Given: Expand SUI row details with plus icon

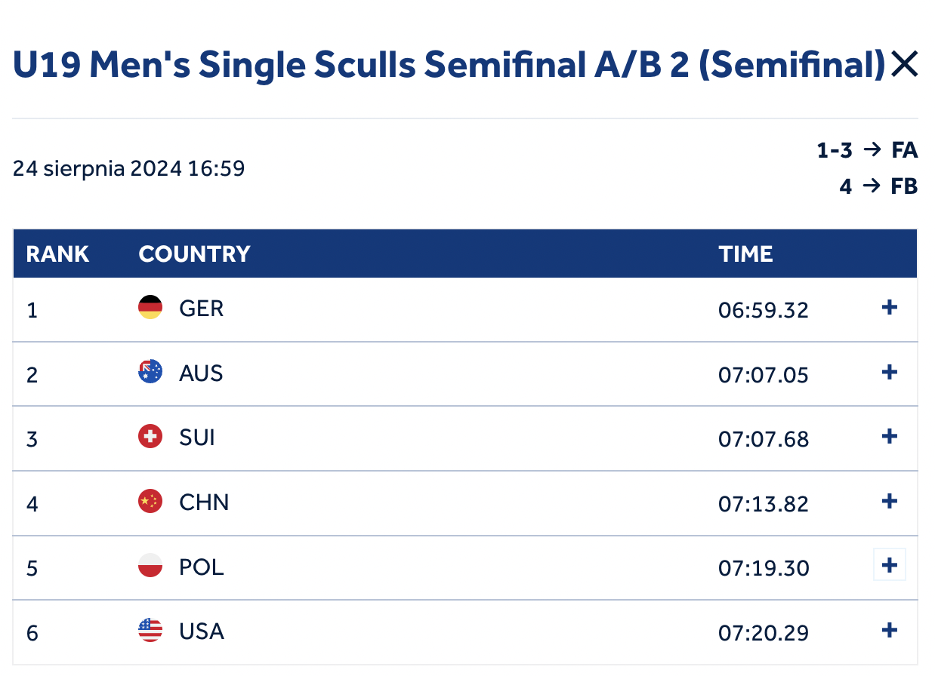Looking at the screenshot, I should (890, 436).
